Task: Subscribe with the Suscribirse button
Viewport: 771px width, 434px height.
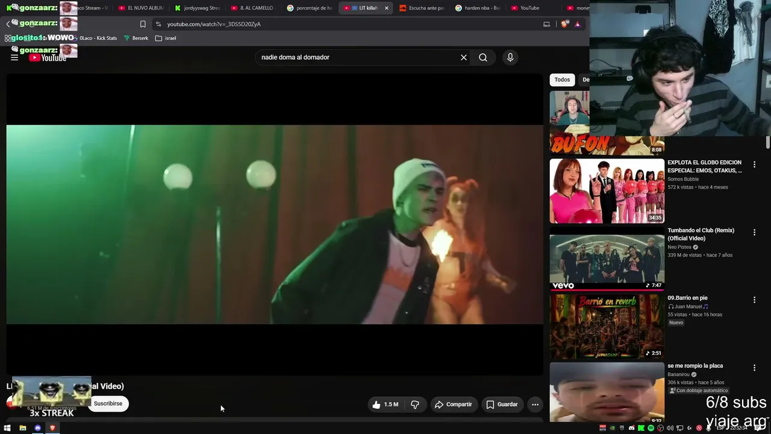Action: tap(108, 403)
